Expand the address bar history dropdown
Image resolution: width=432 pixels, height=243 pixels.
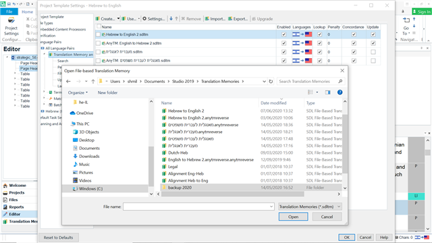click(264, 81)
